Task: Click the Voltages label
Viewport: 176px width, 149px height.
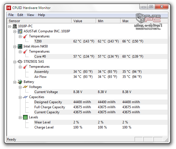Action: (35, 87)
